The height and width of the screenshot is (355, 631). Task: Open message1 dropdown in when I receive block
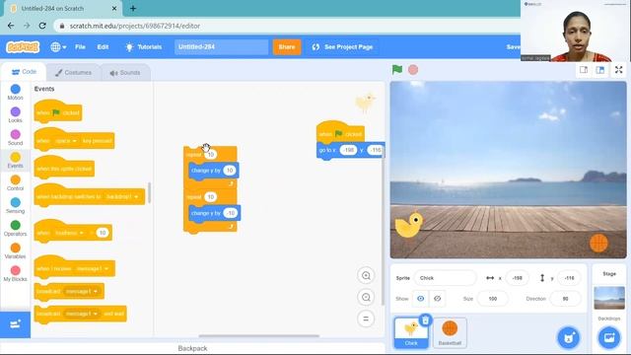[x=93, y=268]
